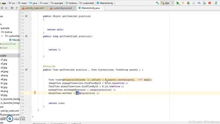Screen dimensions: 220x124
Task: Open a6.png in project tree
Action: [4, 75]
